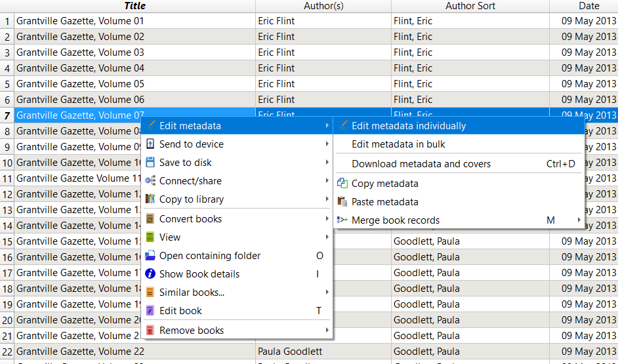The width and height of the screenshot is (618, 364).
Task: Choose Edit metadata in bulk
Action: pyautogui.click(x=398, y=144)
